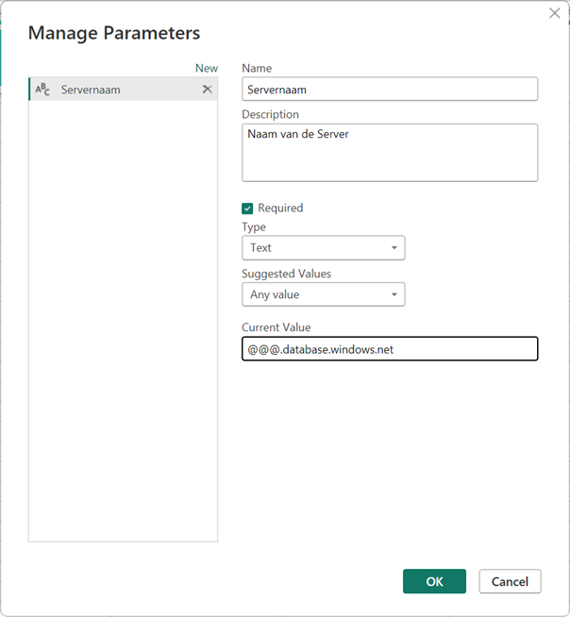Click the Cancel button
The width and height of the screenshot is (570, 617).
(510, 581)
